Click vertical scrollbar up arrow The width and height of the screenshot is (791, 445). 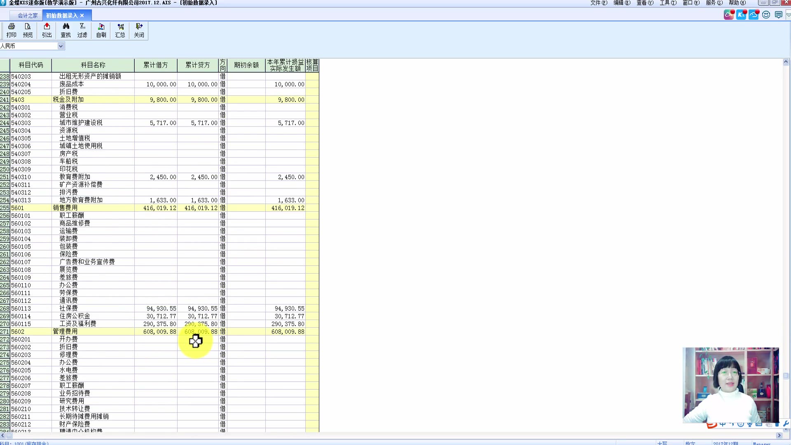(786, 62)
